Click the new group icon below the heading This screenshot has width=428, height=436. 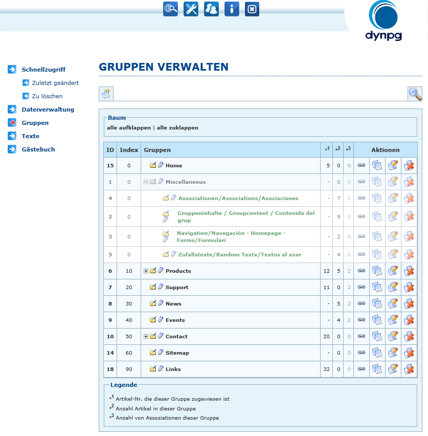pyautogui.click(x=106, y=94)
